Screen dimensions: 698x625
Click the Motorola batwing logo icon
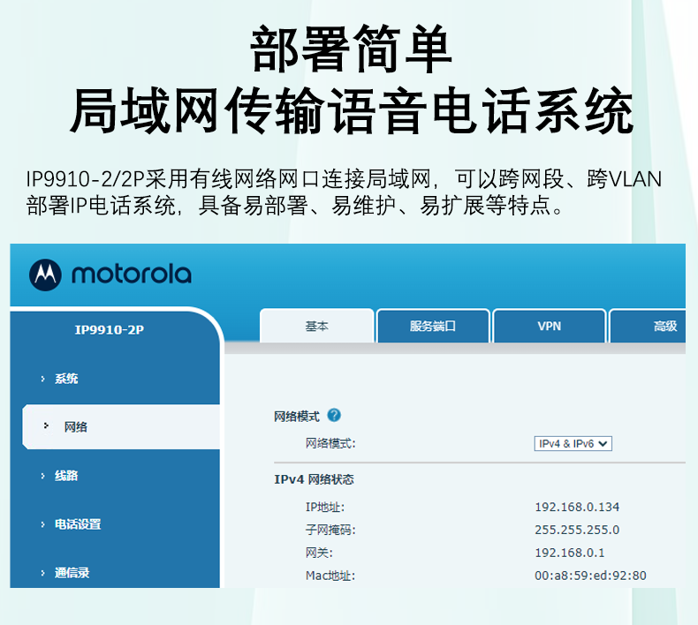44,275
